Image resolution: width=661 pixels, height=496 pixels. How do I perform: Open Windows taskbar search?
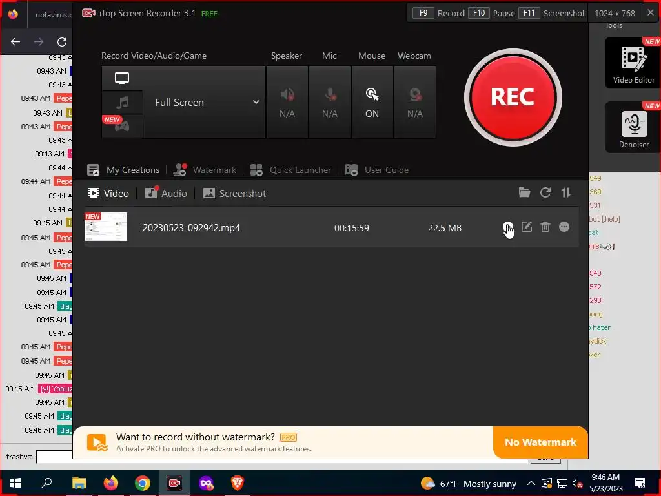(46, 483)
